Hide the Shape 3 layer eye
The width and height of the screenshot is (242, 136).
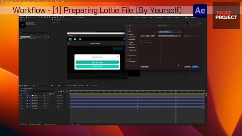20,100
